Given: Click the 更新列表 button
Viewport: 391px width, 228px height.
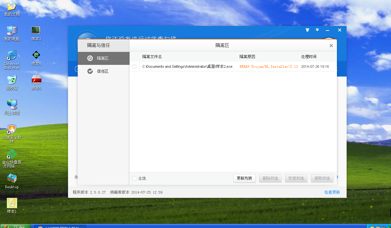Looking at the screenshot, I should 245,178.
